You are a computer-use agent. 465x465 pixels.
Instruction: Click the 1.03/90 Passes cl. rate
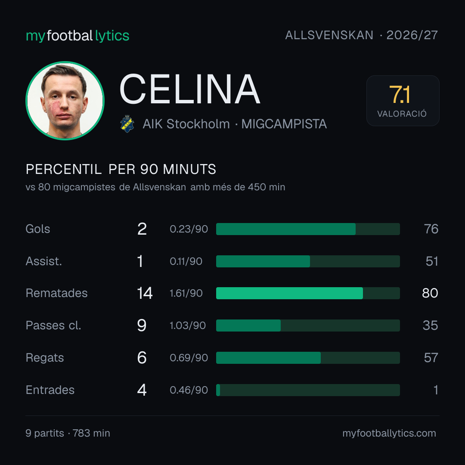[x=187, y=325]
